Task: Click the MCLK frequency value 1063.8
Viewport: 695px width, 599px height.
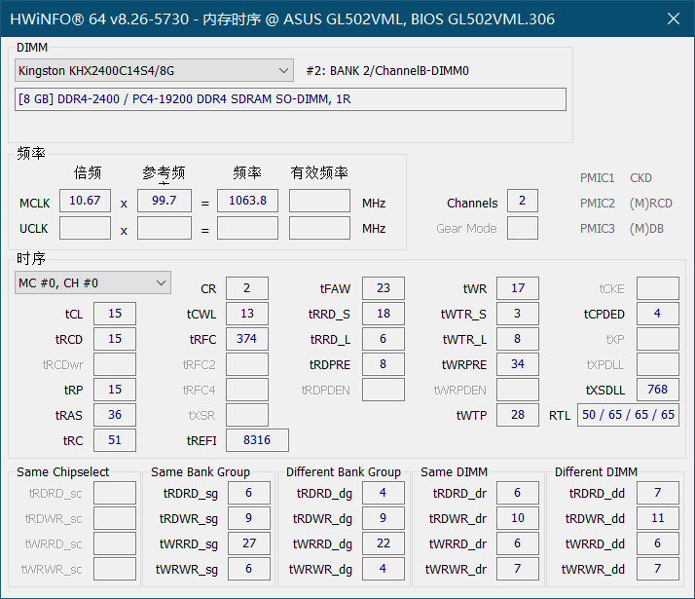Action: (248, 201)
